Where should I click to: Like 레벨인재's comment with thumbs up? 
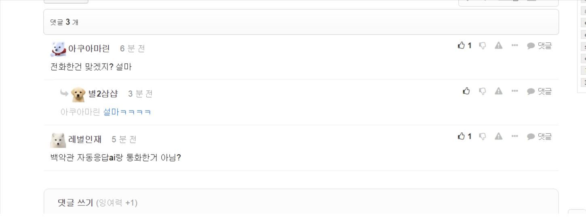pyautogui.click(x=464, y=136)
